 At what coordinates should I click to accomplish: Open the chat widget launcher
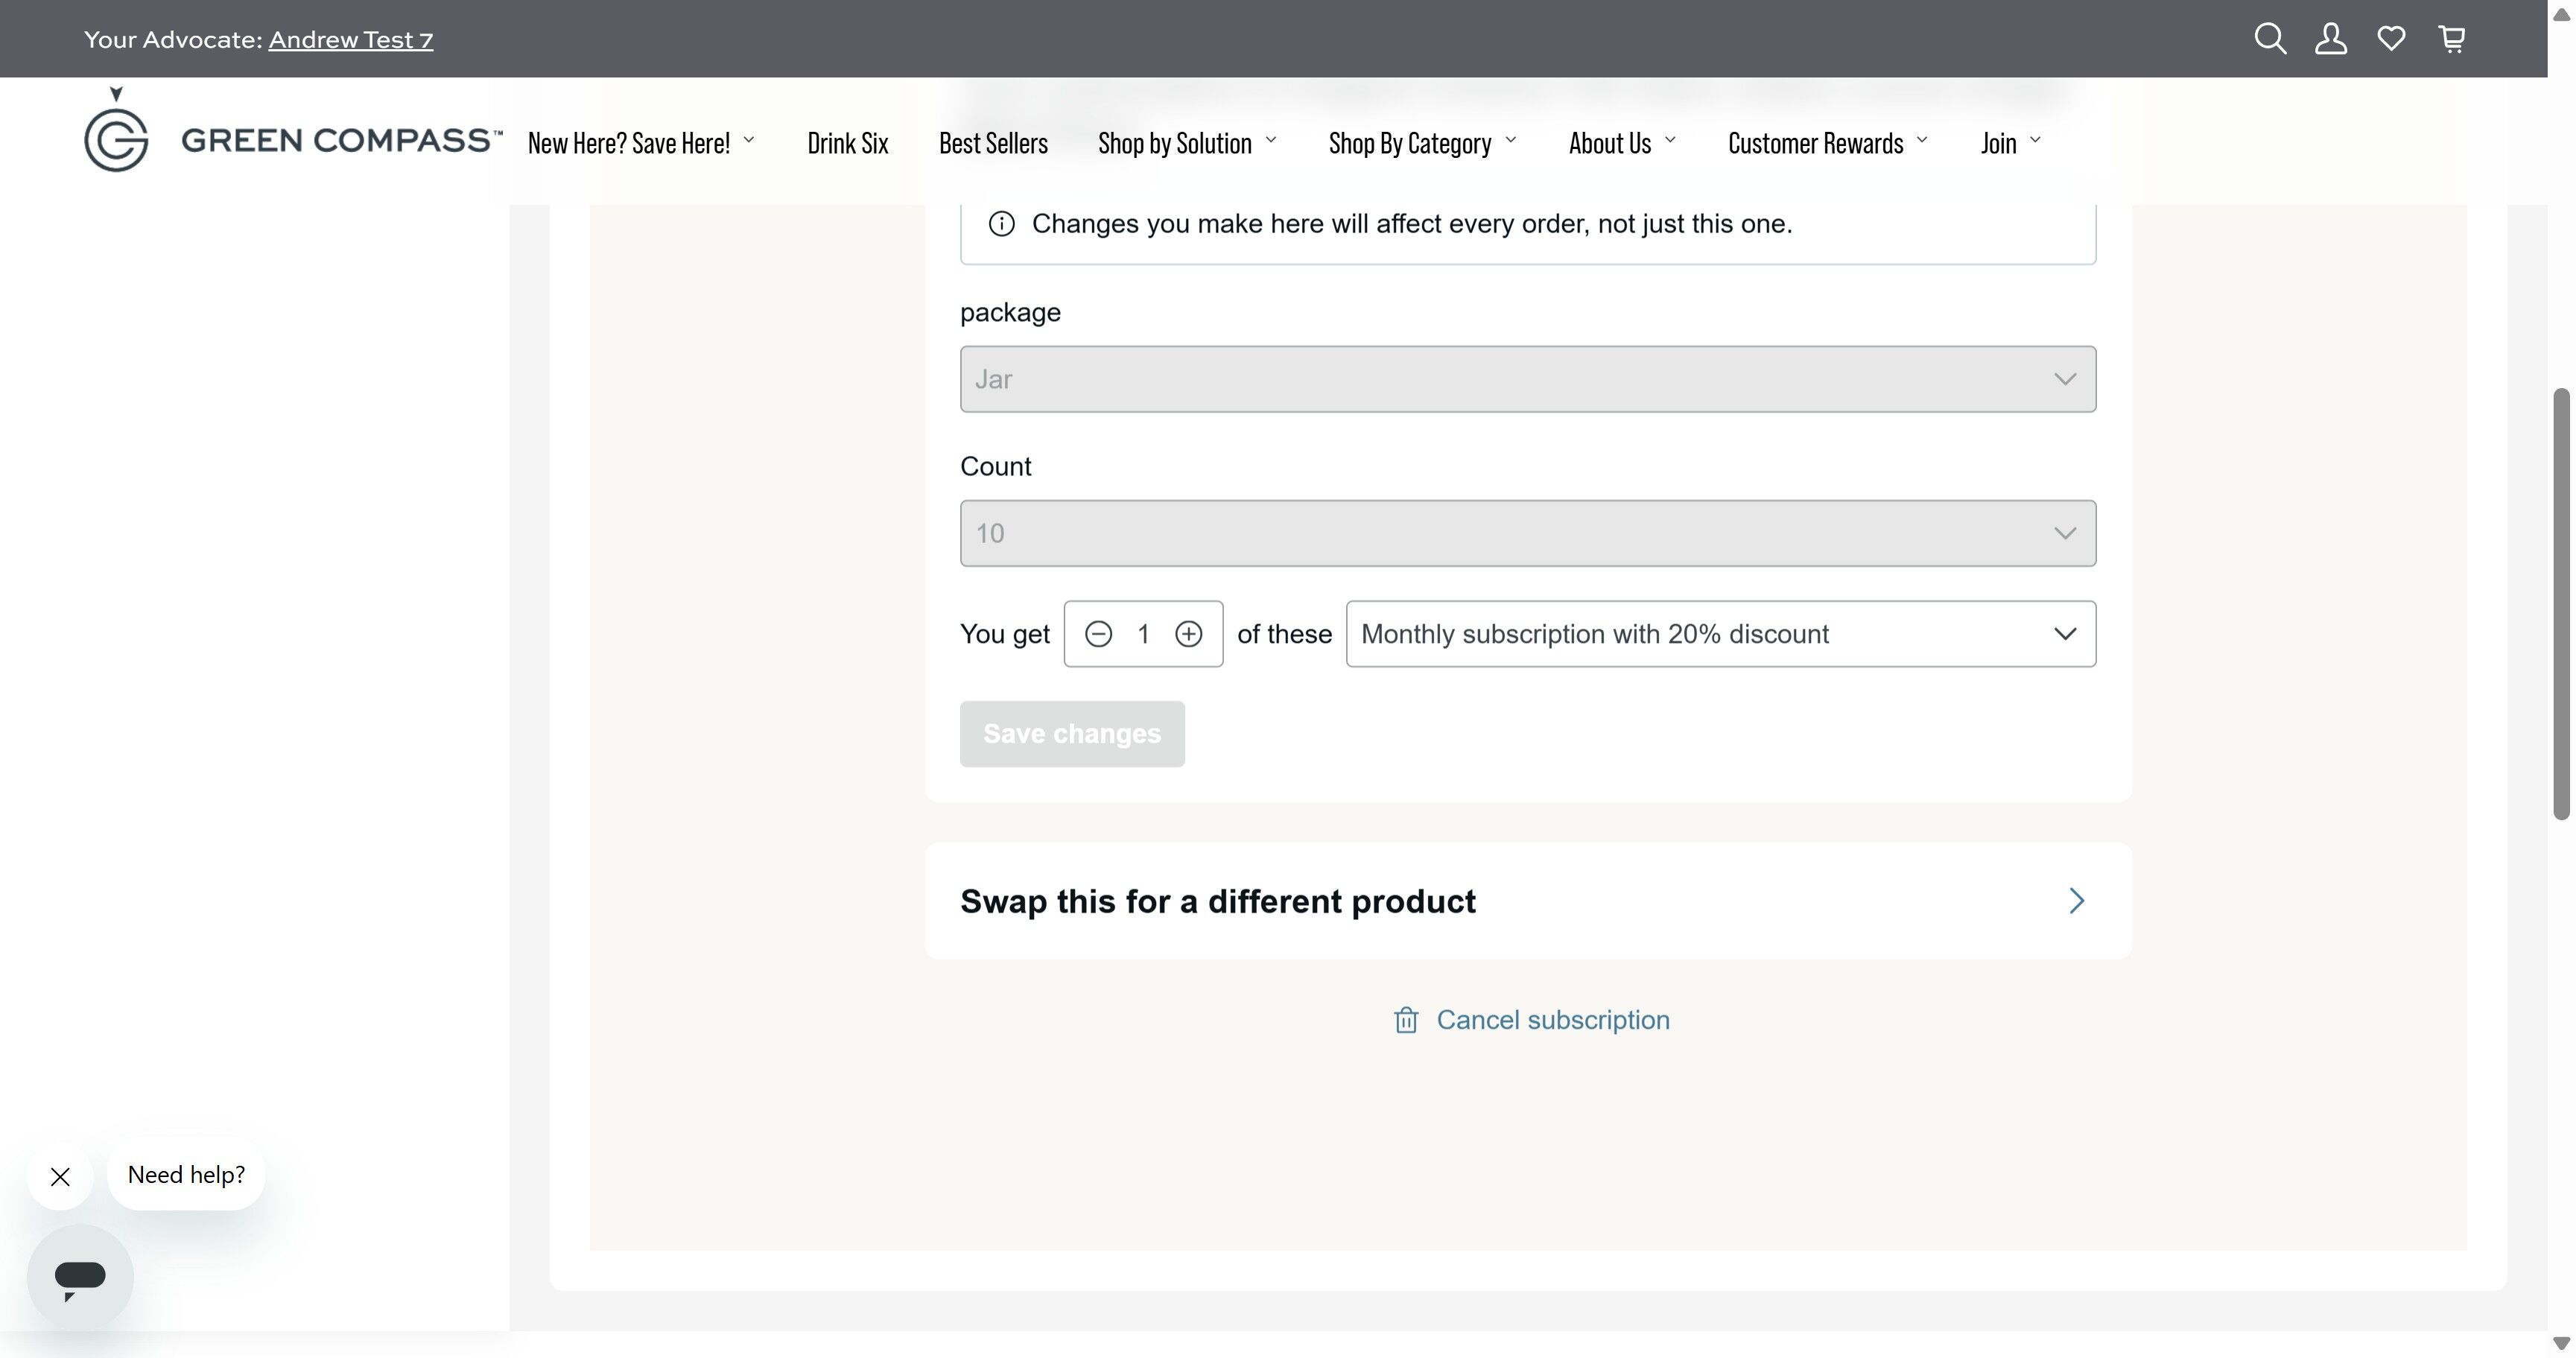coord(80,1277)
